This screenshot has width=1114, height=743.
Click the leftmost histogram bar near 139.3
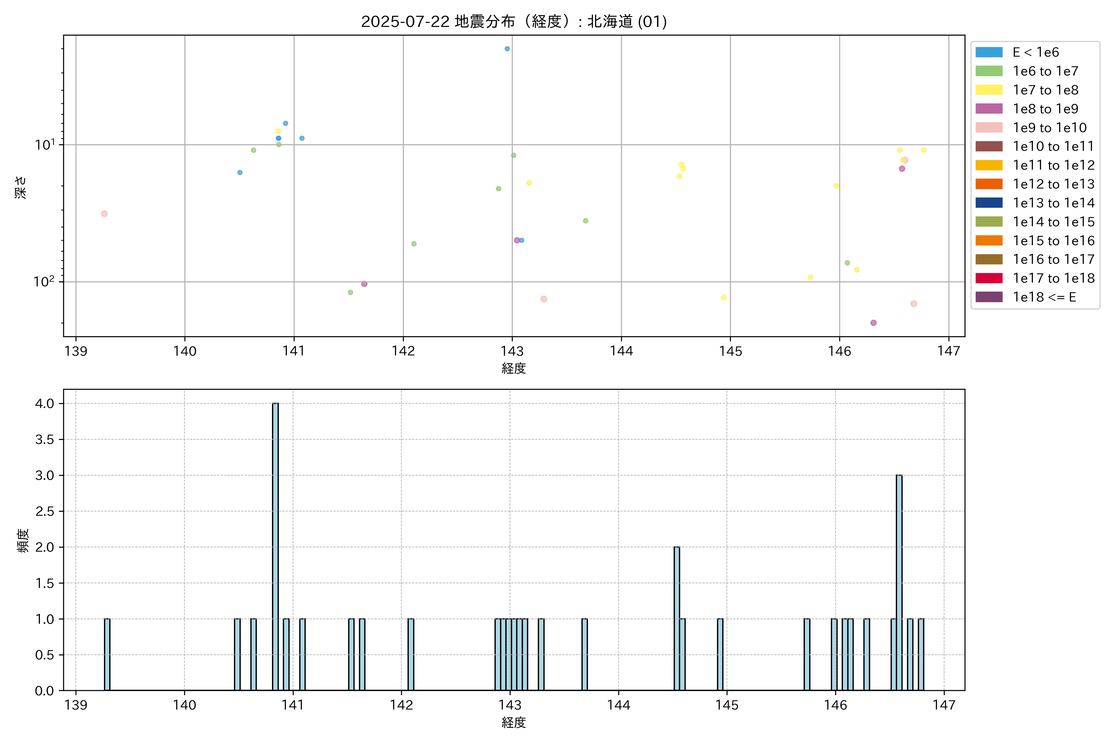point(107,654)
